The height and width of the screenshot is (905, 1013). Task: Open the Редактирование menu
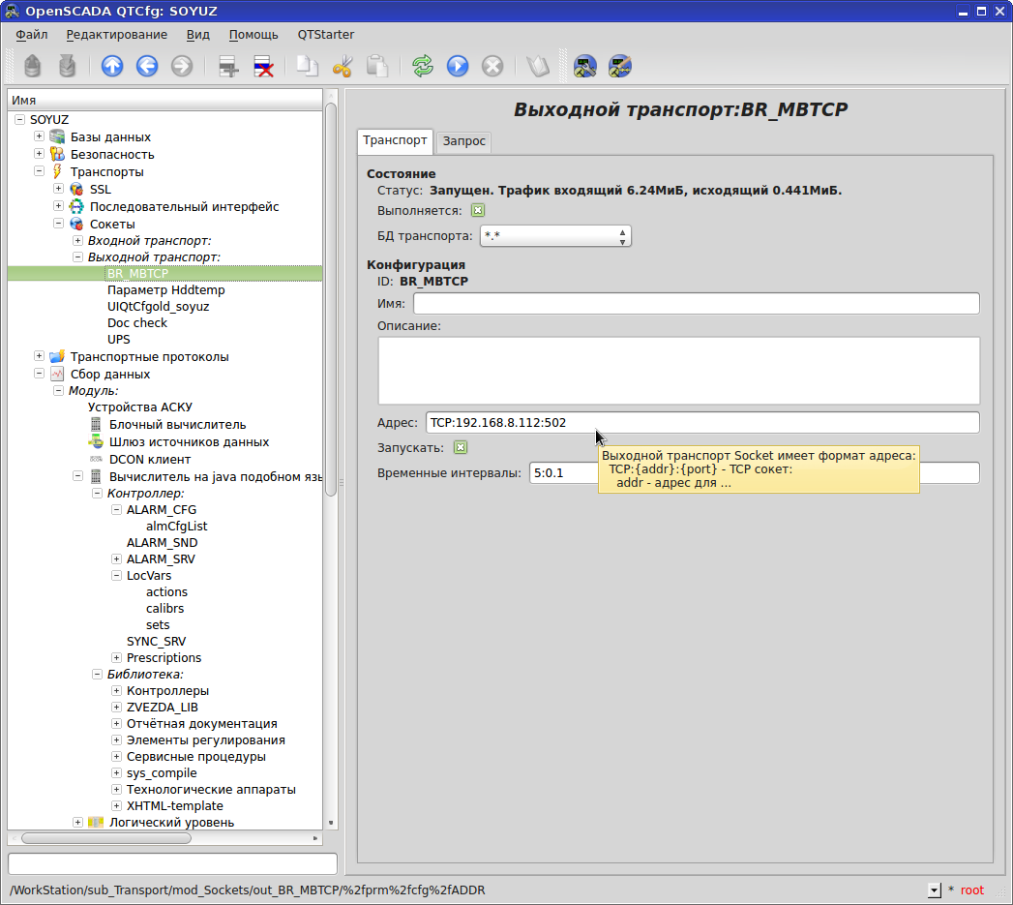pos(117,34)
